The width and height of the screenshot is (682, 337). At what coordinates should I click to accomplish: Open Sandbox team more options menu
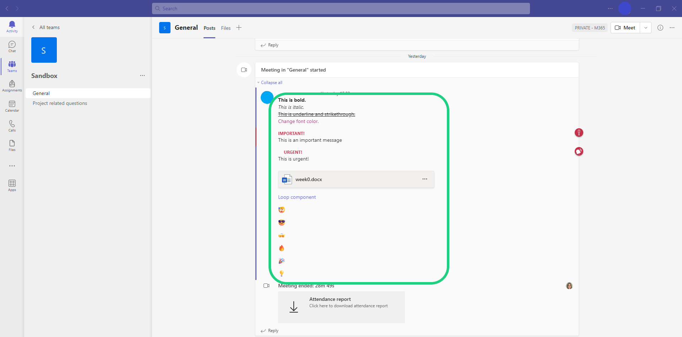(142, 75)
